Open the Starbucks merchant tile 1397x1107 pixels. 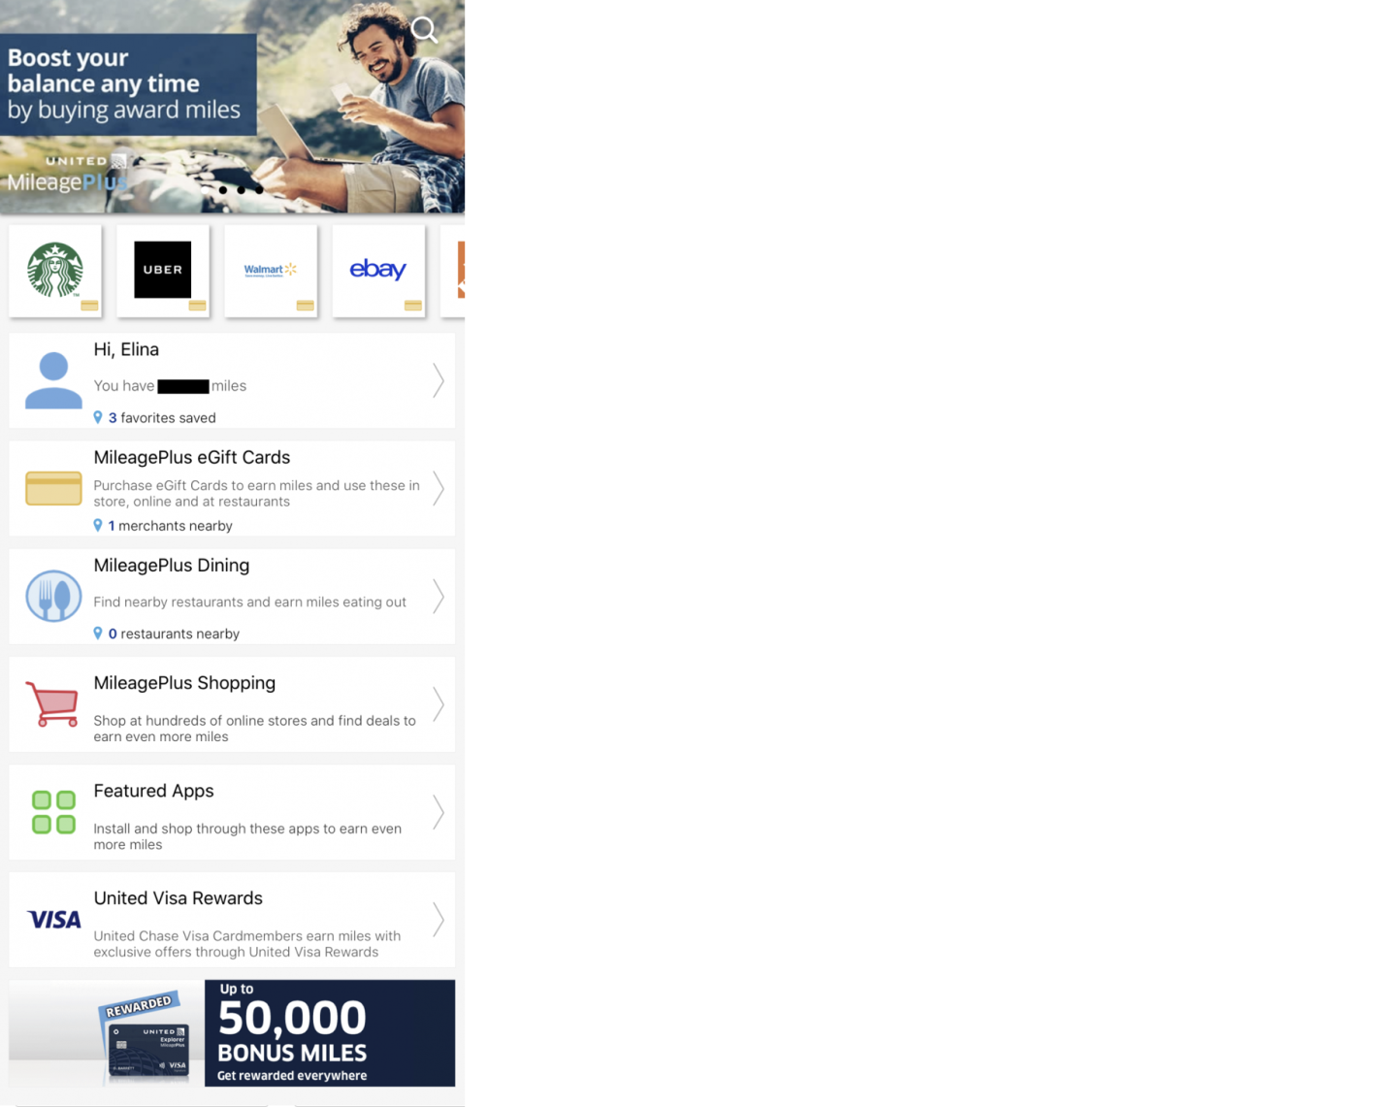click(x=55, y=270)
